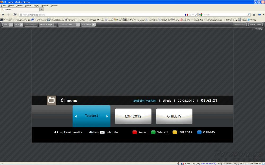
Task: Click the OK key icon in hint bar
Action: tap(102, 132)
